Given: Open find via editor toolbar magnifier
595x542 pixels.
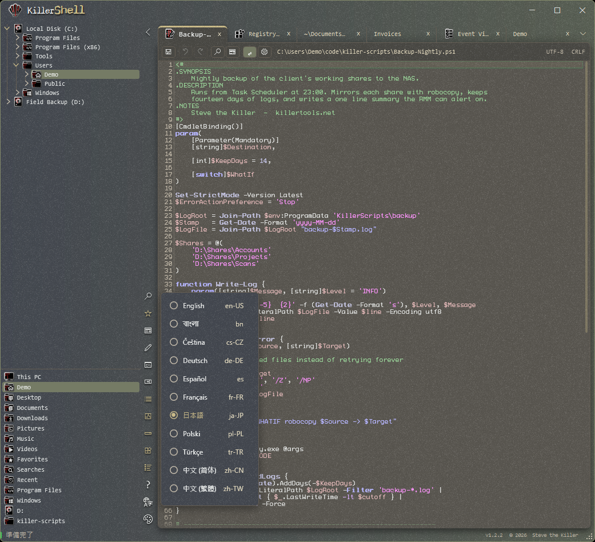Looking at the screenshot, I should [217, 52].
